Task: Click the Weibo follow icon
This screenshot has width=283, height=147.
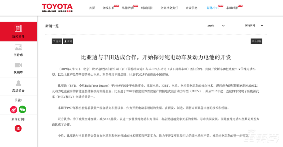Action: [14, 110]
